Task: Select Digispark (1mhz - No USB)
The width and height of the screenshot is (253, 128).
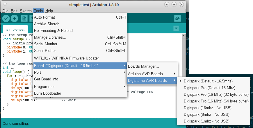Action: 213,121
